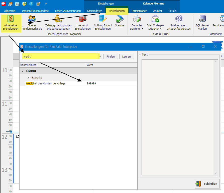
Task: Switch to the Terminplaner tab
Action: coord(139,11)
